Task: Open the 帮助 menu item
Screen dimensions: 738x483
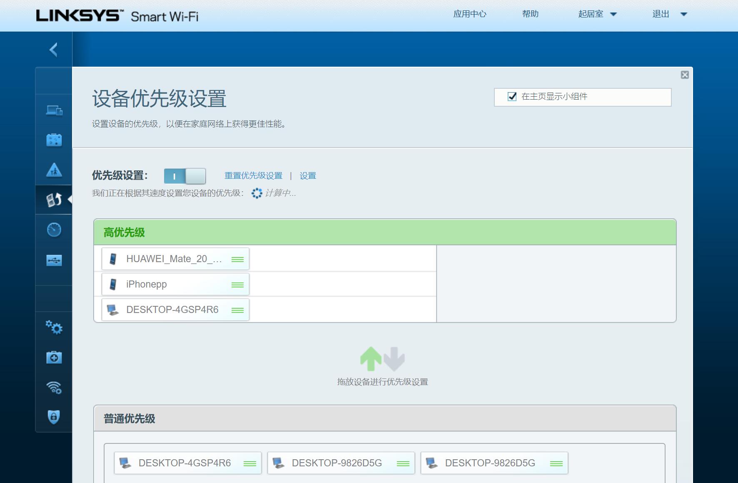Action: click(x=530, y=14)
